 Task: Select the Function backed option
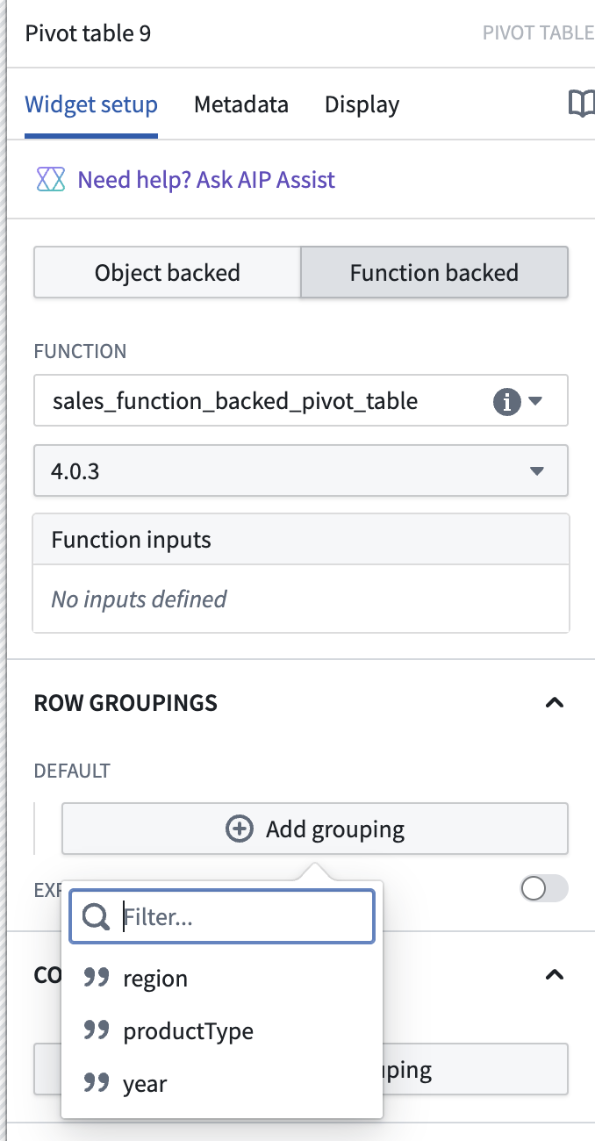coord(434,272)
